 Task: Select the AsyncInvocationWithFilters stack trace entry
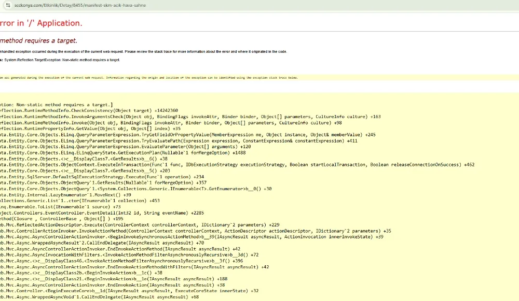click(x=119, y=254)
